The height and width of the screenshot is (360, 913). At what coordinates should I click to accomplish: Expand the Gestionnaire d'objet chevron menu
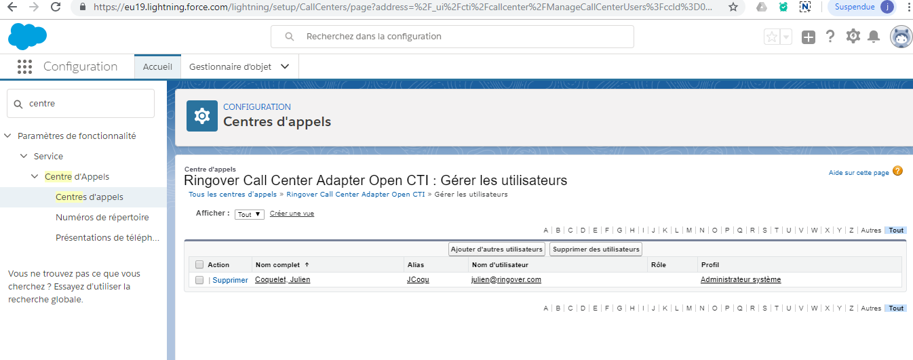tap(285, 66)
